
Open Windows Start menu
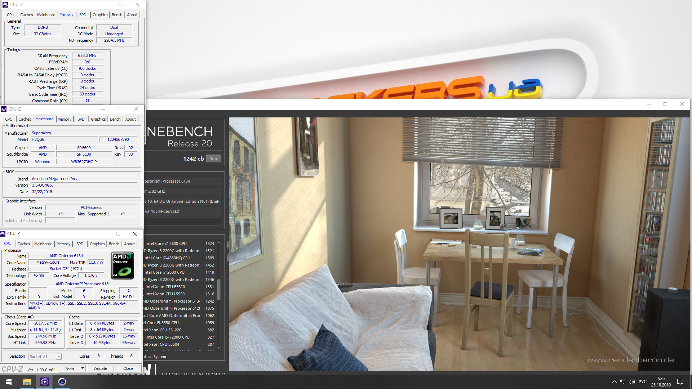click(9, 382)
